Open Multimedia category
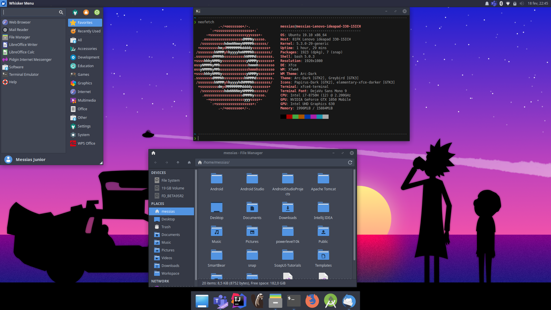The image size is (551, 310). [x=85, y=100]
